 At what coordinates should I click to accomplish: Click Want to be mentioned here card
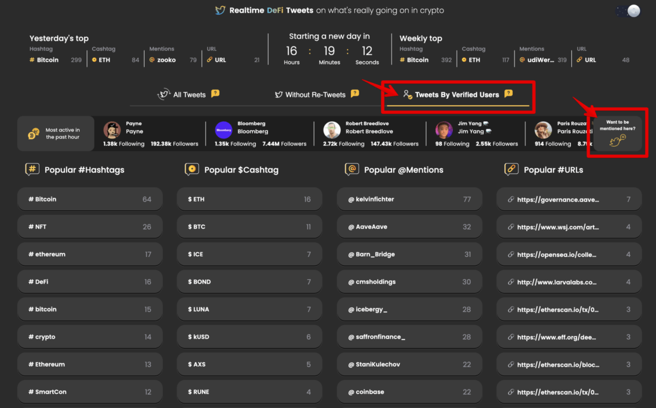618,134
